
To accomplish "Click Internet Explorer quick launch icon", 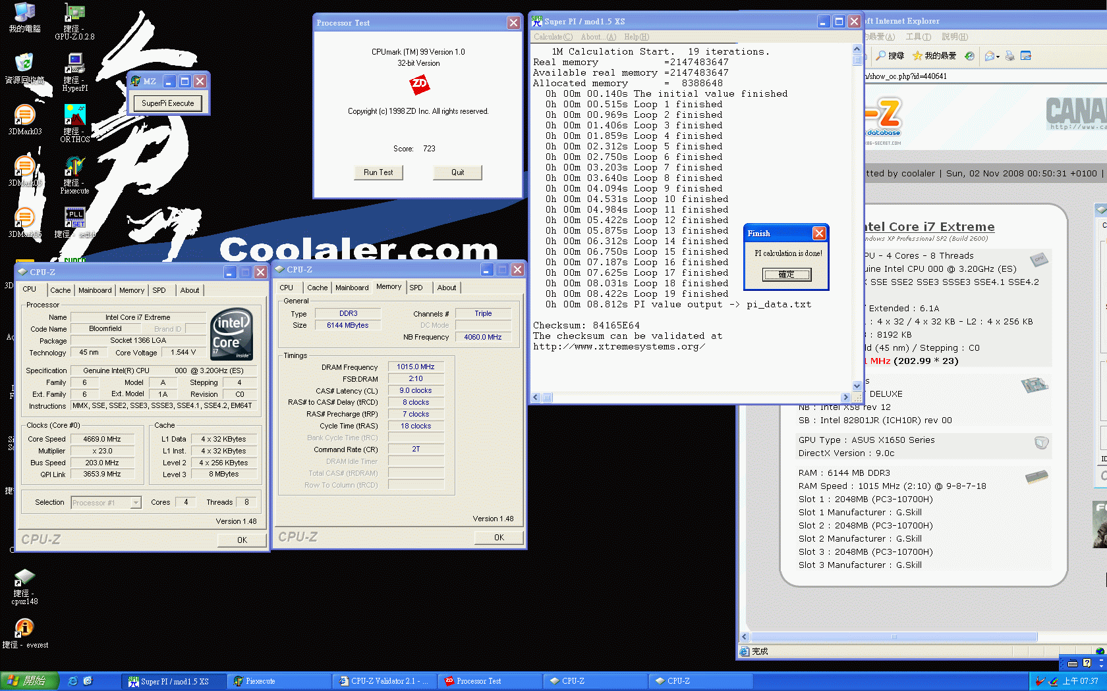I will (73, 681).
